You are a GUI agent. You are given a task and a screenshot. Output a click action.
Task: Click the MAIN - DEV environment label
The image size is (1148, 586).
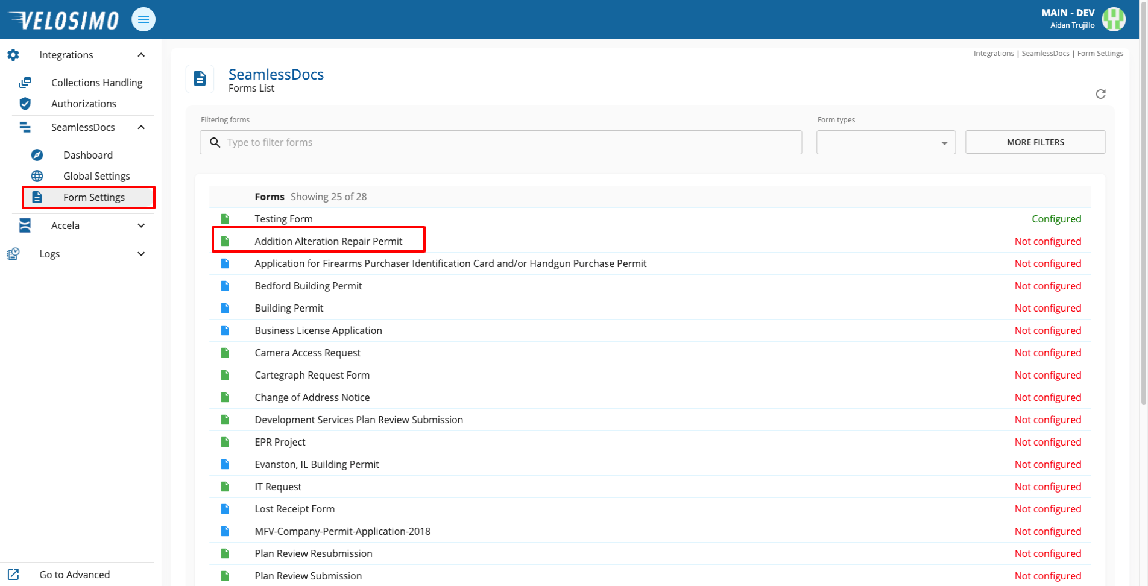(1068, 13)
